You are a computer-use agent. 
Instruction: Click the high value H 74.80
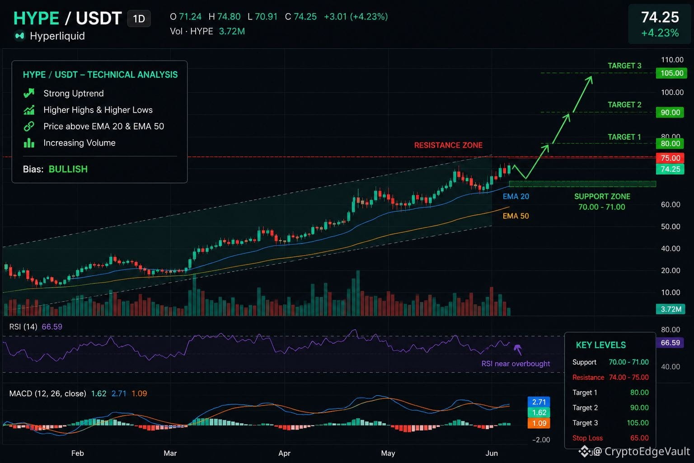[225, 17]
